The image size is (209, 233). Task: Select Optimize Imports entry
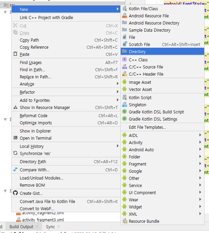point(66,123)
